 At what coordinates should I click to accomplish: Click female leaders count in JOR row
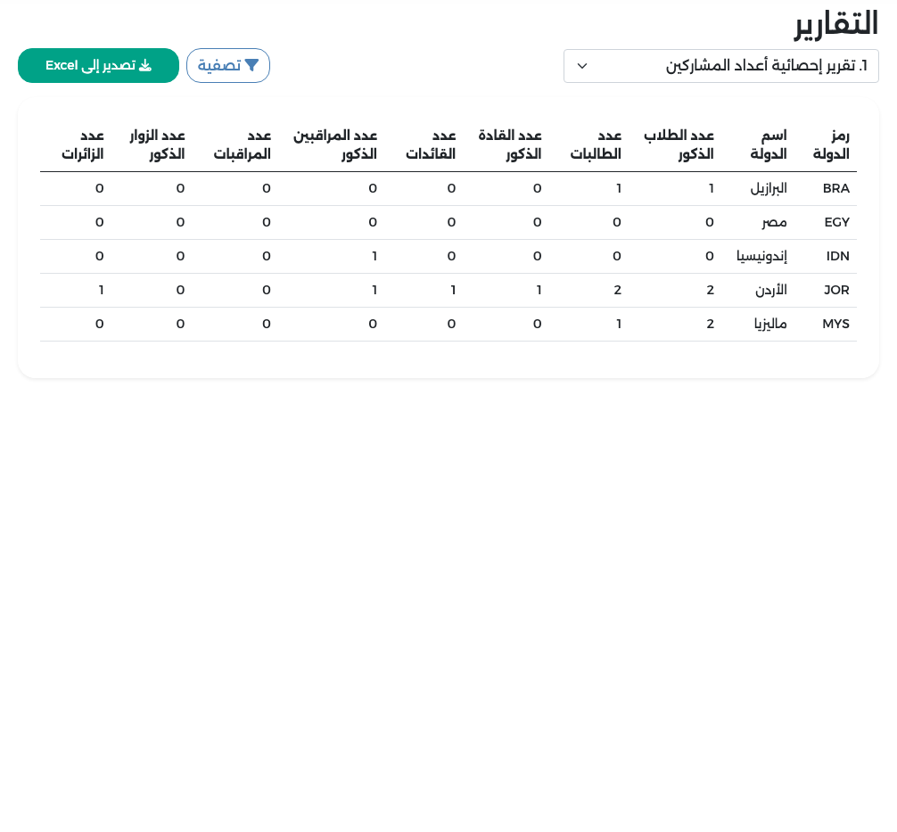(452, 290)
